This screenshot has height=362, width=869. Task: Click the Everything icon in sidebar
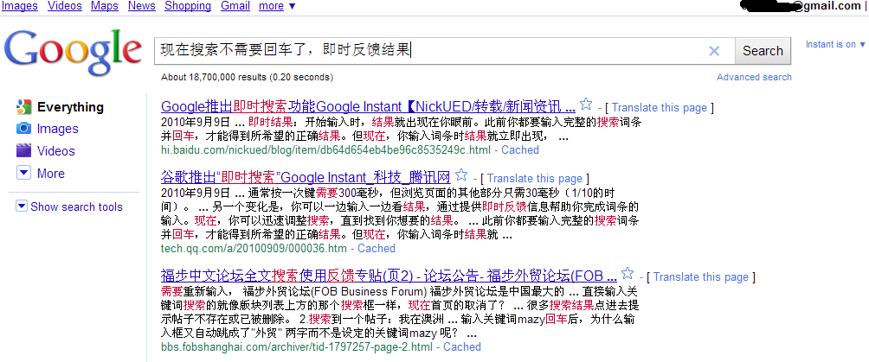click(x=23, y=107)
